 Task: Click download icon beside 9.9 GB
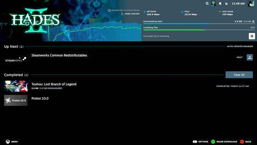click(253, 21)
